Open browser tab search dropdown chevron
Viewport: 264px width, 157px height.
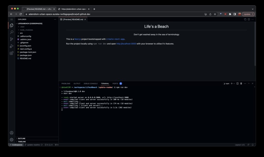[x=253, y=9]
